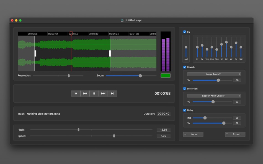Click the 00:00:58 playback time display

pyautogui.click(x=163, y=94)
